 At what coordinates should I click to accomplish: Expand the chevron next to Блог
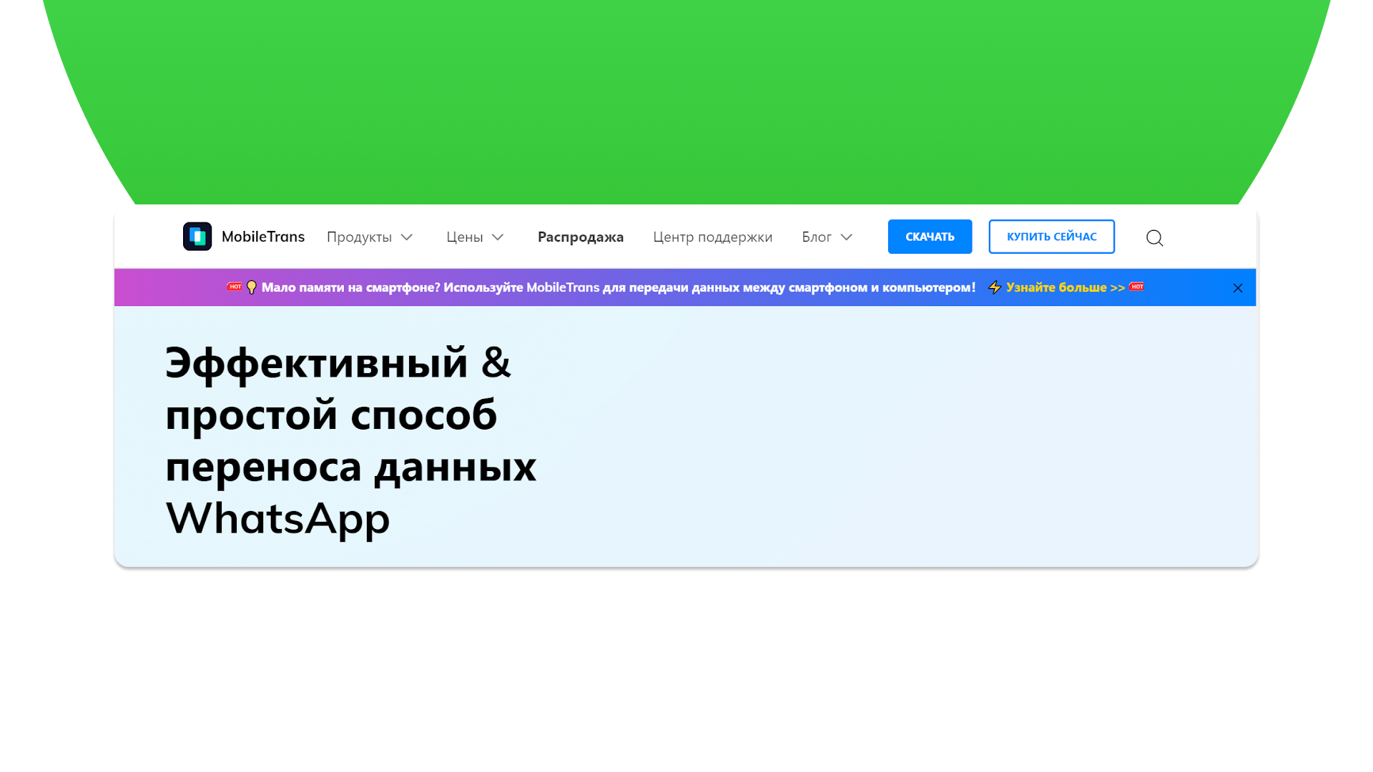click(x=847, y=237)
